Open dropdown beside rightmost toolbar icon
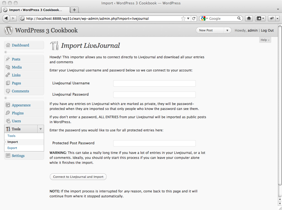The width and height of the screenshot is (282, 210). (278, 18)
